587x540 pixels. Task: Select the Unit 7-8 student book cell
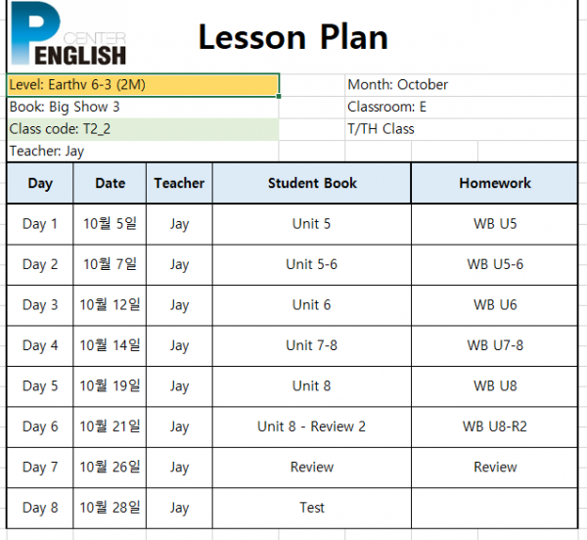pyautogui.click(x=311, y=345)
